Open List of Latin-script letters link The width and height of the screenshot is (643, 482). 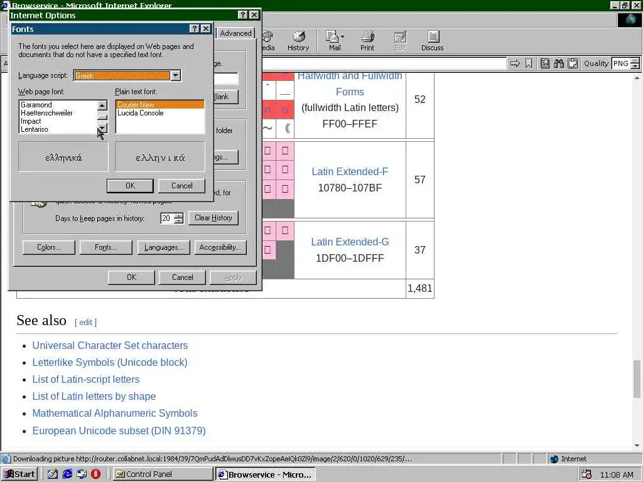pos(85,380)
